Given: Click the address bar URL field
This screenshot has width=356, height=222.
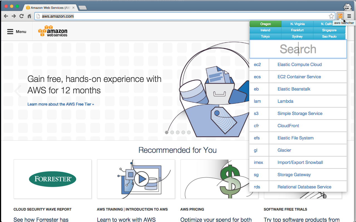Looking at the screenshot, I should pos(185,16).
